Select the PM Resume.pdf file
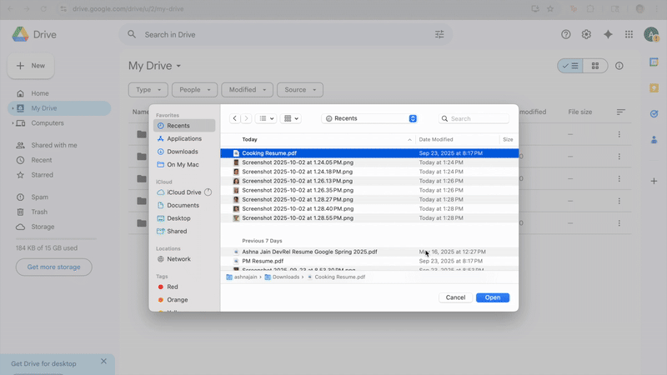 pos(263,261)
